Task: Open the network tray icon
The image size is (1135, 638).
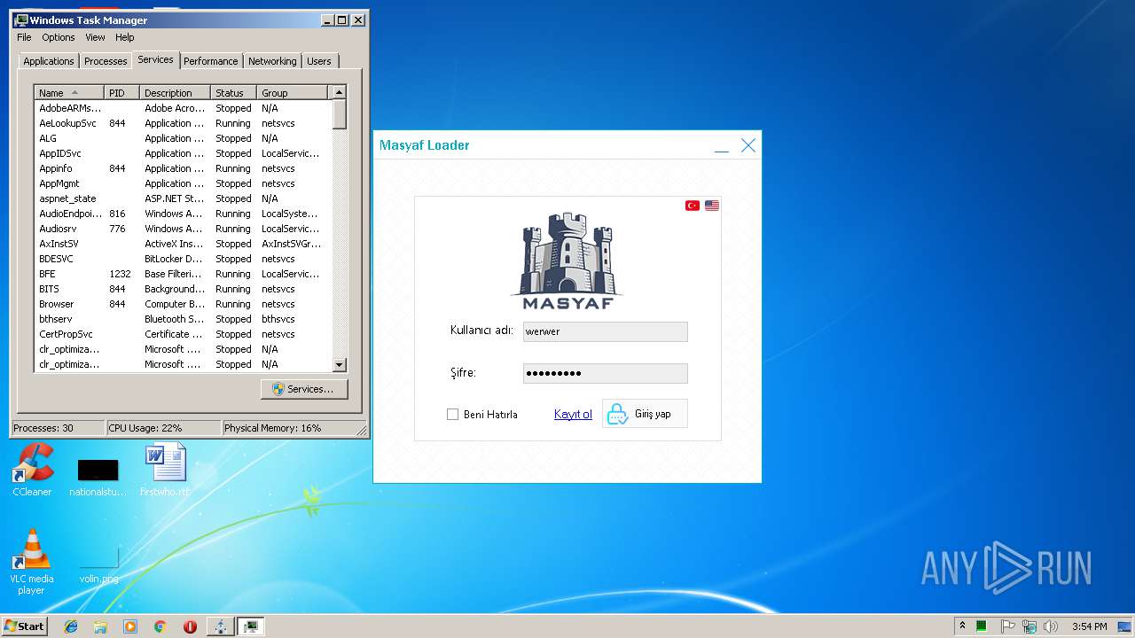Action: (x=1029, y=626)
